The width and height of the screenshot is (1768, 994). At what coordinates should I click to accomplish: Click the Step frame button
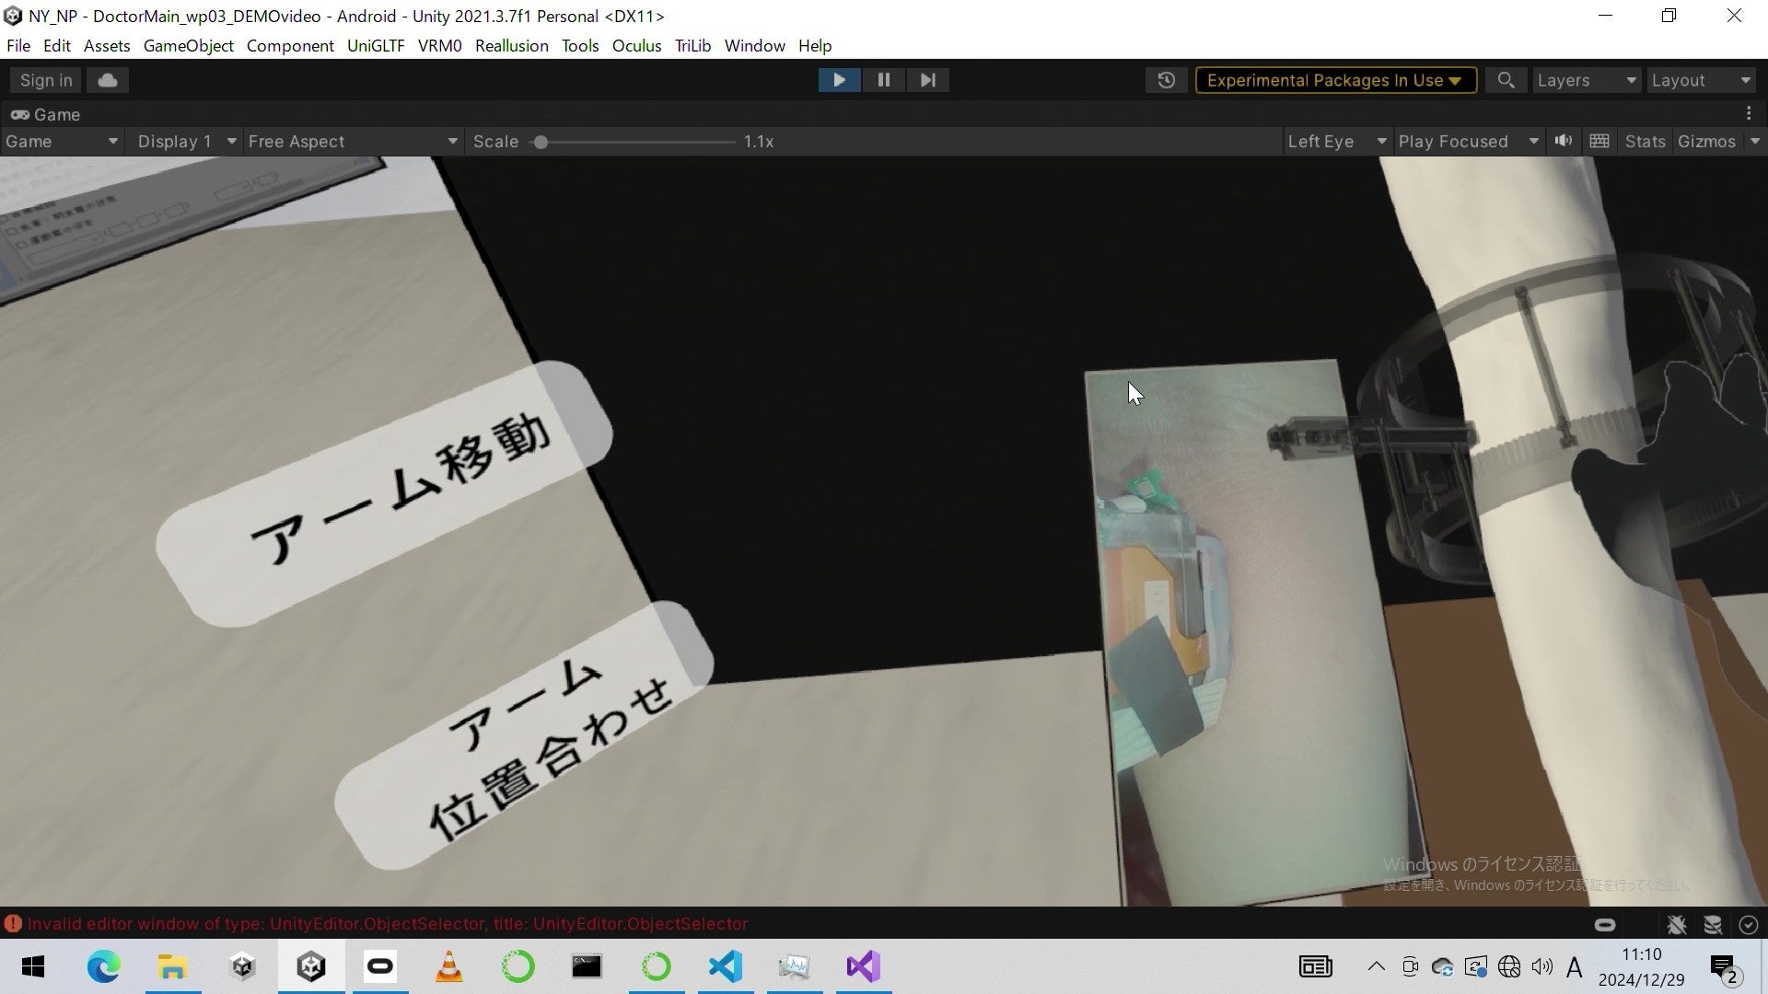tap(927, 80)
